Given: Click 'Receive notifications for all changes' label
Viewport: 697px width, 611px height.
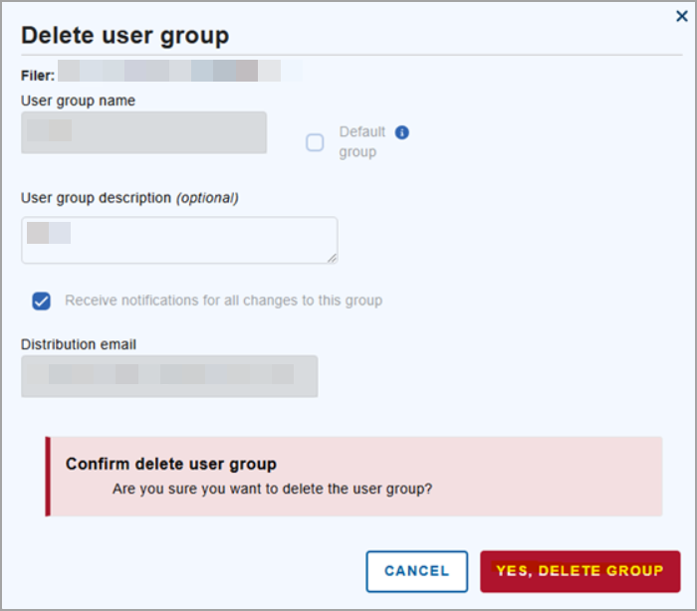Looking at the screenshot, I should pos(224,301).
